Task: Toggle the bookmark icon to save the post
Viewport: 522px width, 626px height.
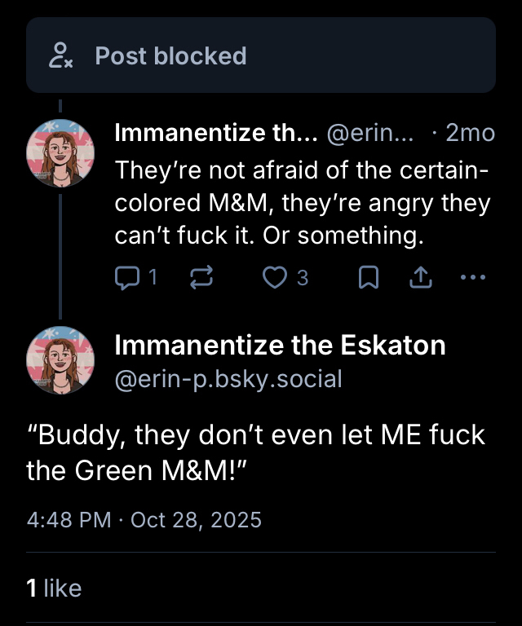Action: [x=369, y=278]
